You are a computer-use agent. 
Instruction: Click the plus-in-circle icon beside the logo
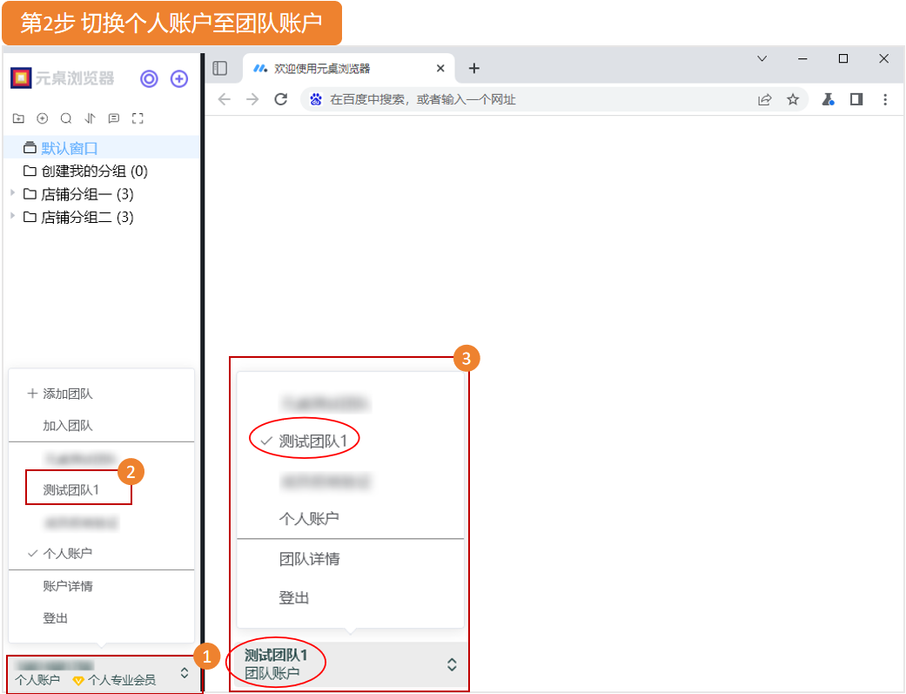[179, 78]
